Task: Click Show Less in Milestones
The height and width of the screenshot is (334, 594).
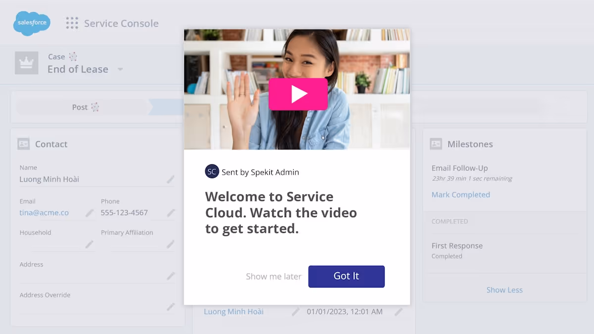Action: click(504, 290)
